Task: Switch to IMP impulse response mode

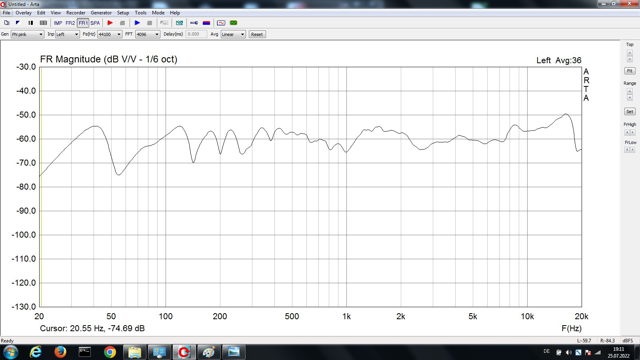Action: tap(58, 23)
